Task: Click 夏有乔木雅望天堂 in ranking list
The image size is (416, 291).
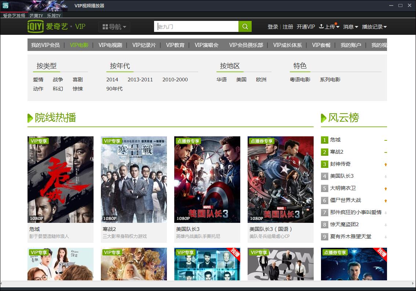Action: coord(350,236)
